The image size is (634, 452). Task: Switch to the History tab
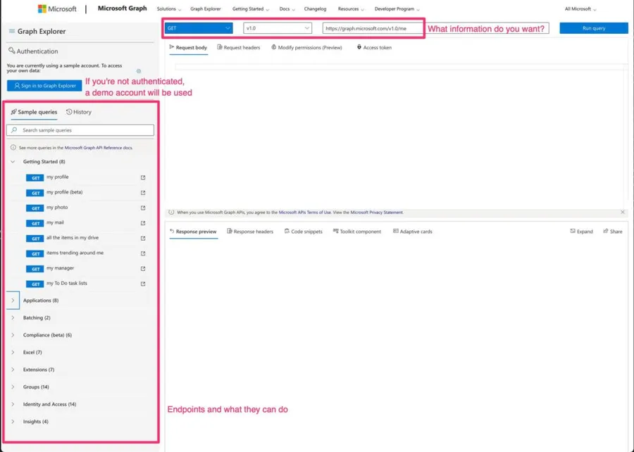(x=79, y=112)
